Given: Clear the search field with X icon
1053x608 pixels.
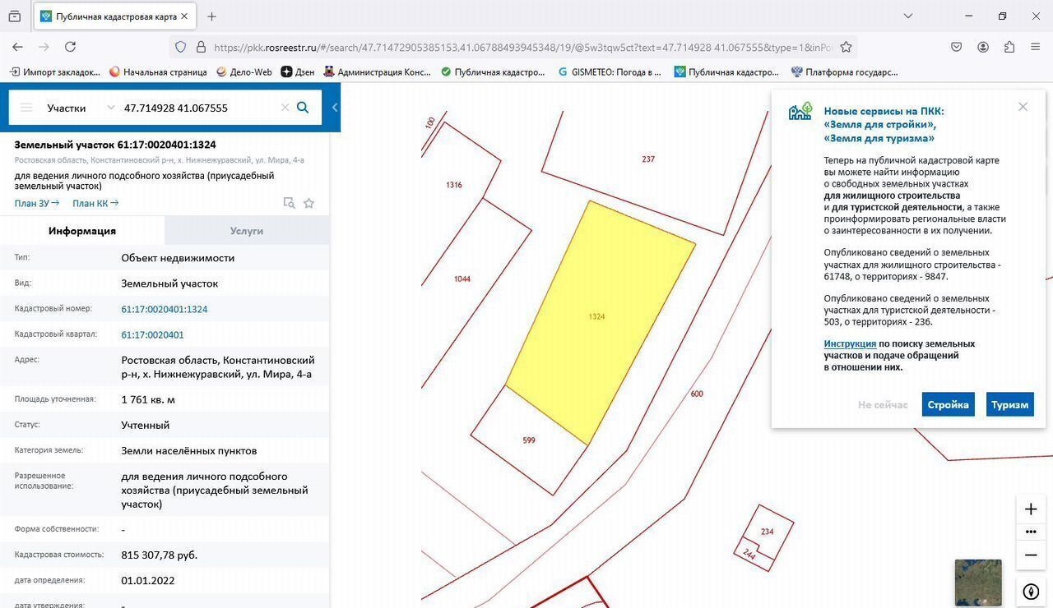Looking at the screenshot, I should pos(285,108).
